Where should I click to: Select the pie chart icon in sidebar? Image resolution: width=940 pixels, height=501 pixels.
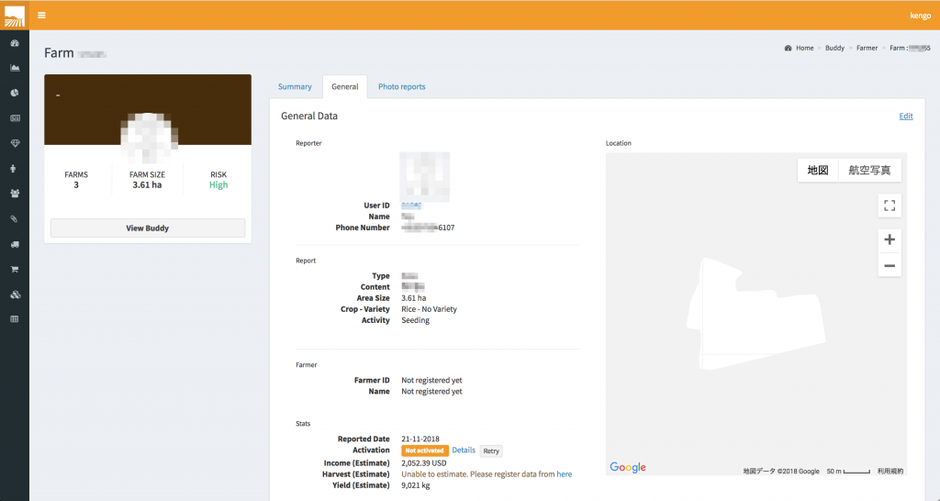[15, 93]
